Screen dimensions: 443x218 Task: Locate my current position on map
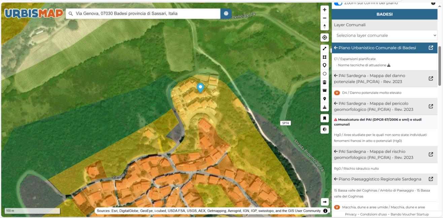[x=325, y=37]
